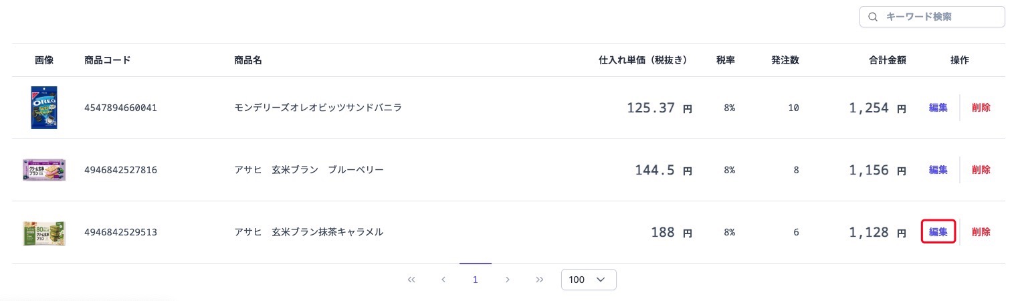Image resolution: width=1018 pixels, height=301 pixels.
Task: Go to next page arrow
Action: coord(508,280)
